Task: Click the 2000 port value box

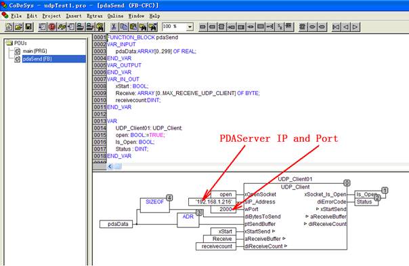Action: pos(223,209)
